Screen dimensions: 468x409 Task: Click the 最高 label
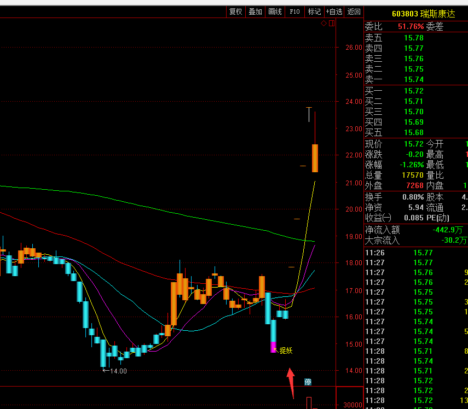click(435, 154)
